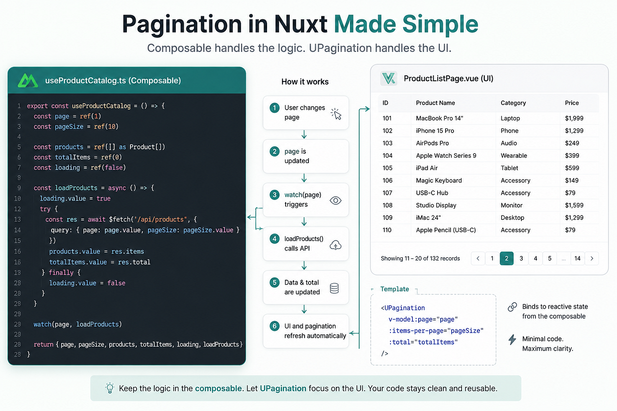Click the ':items-per-page="pageSize"' line

[436, 331]
